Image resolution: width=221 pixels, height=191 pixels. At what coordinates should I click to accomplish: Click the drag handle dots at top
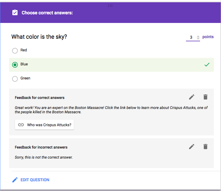pyautogui.click(x=110, y=5)
